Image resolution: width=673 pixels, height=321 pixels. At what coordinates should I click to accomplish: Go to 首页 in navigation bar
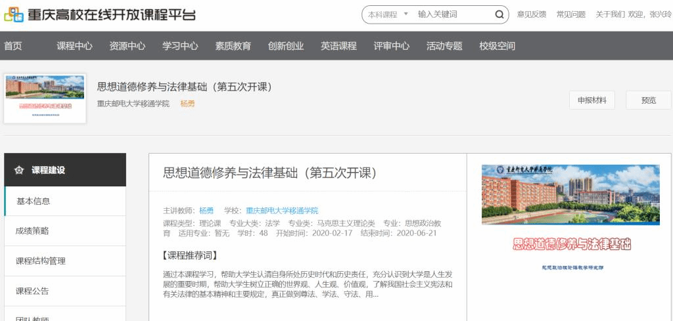(x=13, y=46)
